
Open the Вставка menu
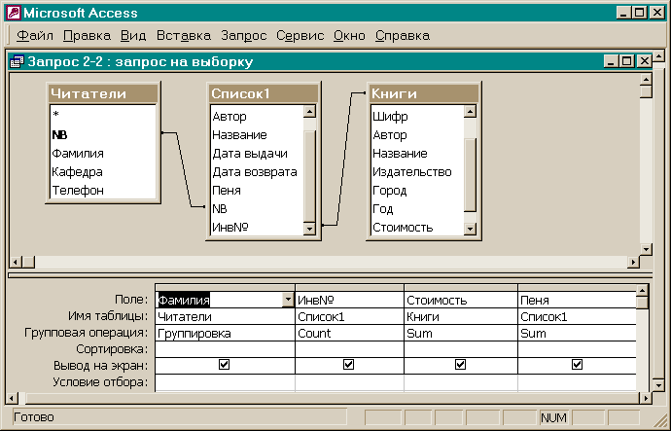tap(184, 36)
